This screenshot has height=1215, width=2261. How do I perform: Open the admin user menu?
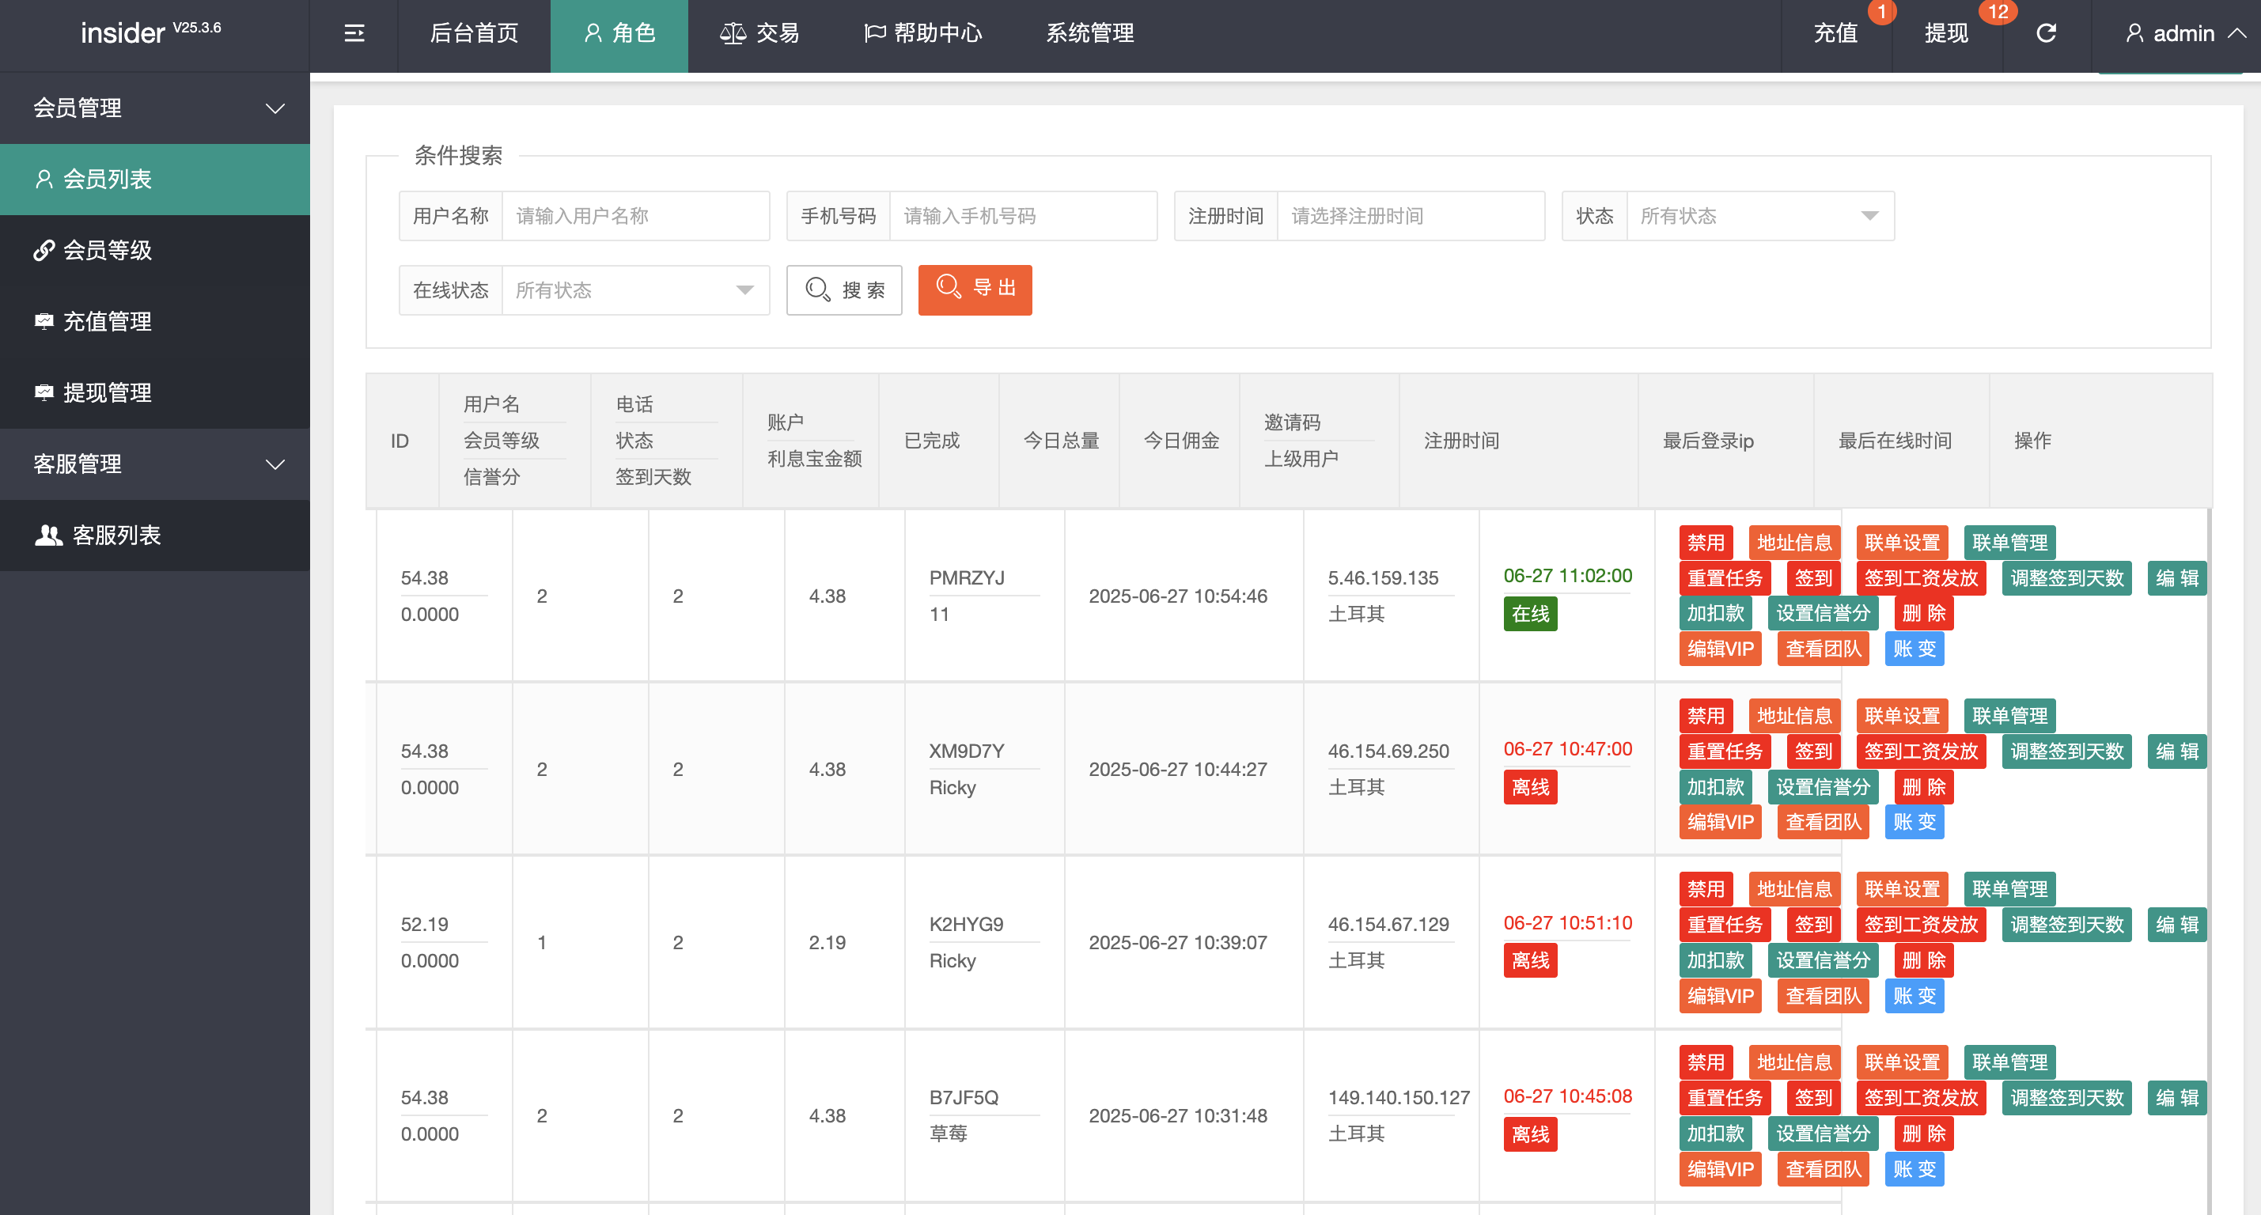[2183, 33]
